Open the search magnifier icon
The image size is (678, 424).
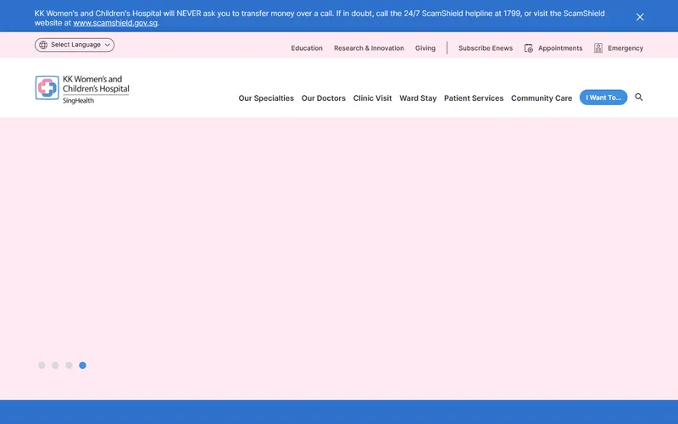point(639,98)
